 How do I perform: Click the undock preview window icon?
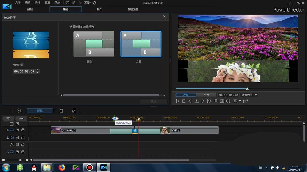(245, 101)
